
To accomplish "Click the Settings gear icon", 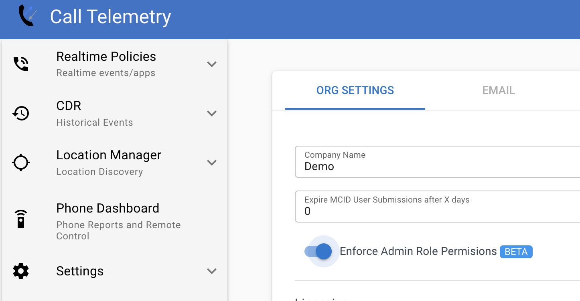I will 21,271.
